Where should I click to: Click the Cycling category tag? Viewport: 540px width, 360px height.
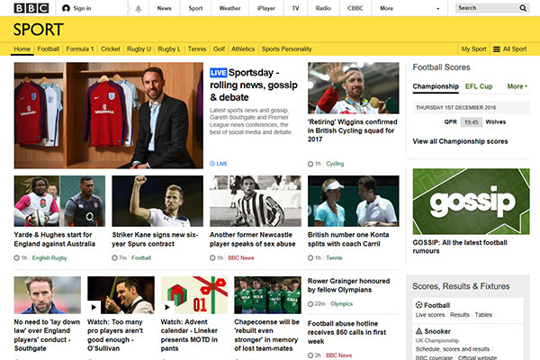pos(335,164)
